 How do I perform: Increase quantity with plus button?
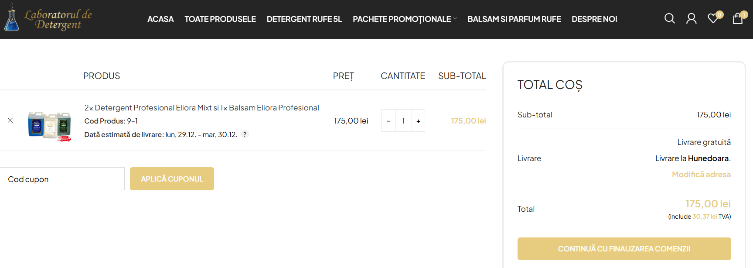click(418, 121)
